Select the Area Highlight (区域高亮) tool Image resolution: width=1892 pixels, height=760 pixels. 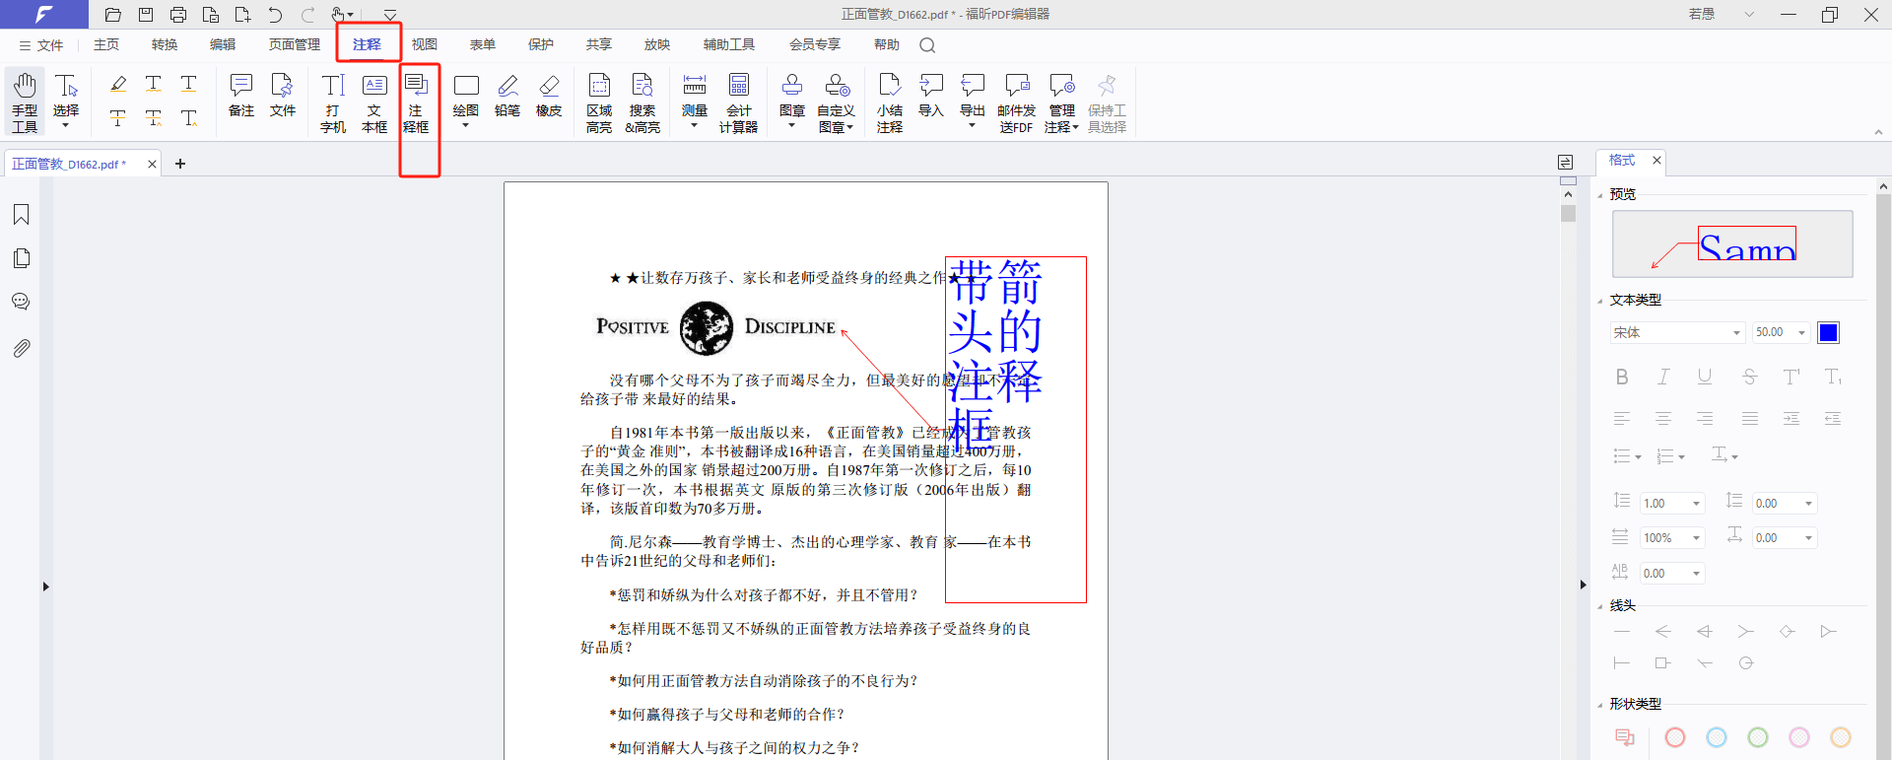pos(599,103)
